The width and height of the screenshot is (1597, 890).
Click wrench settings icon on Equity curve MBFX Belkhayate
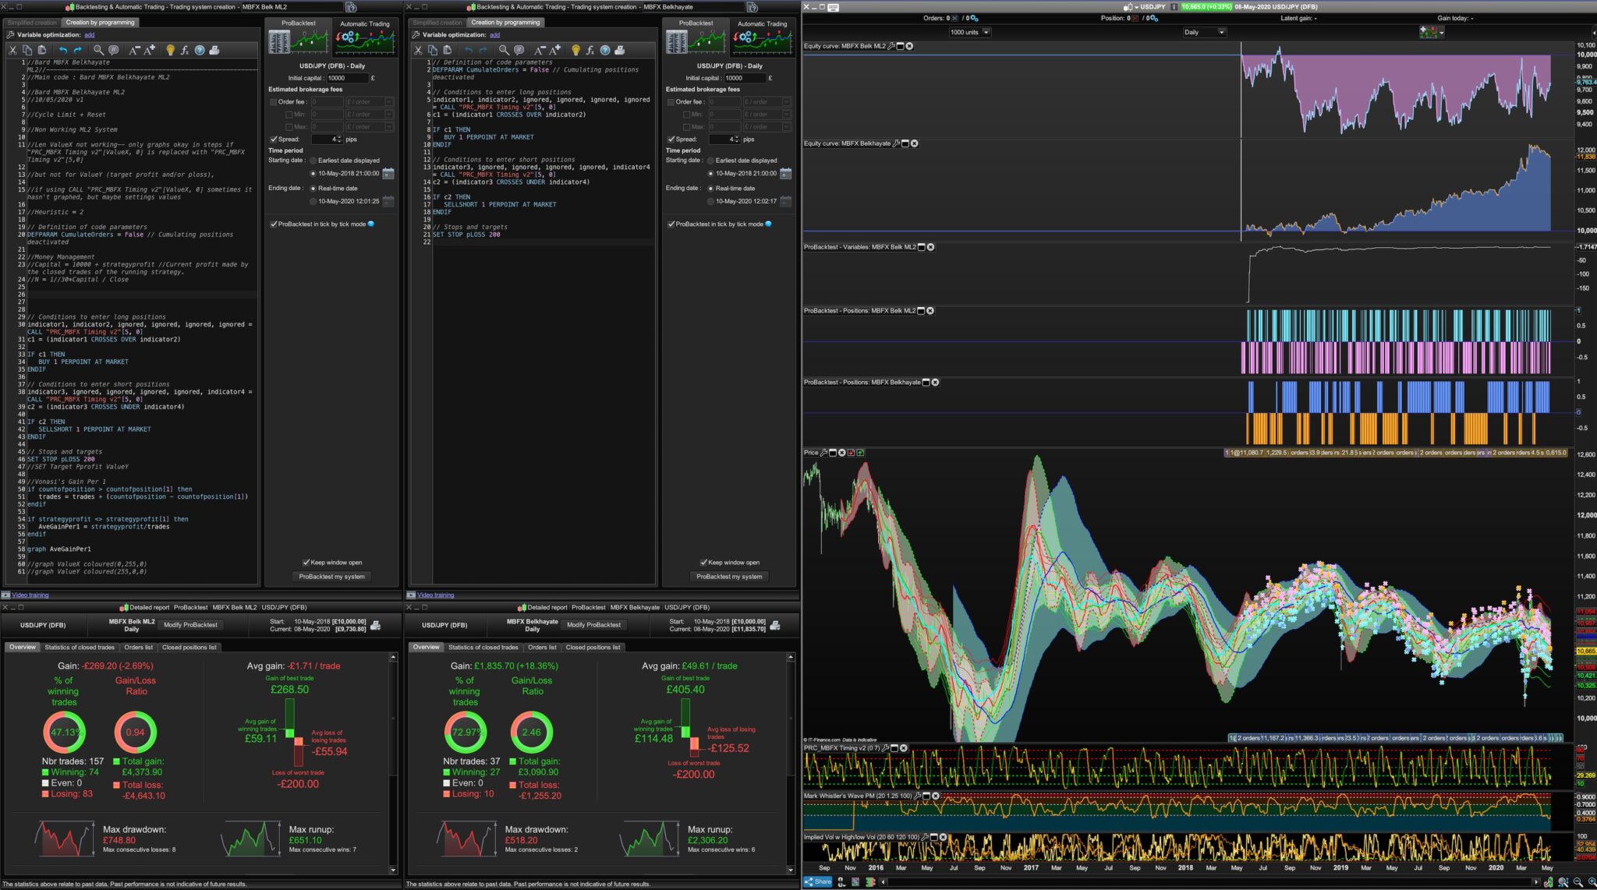coord(896,143)
